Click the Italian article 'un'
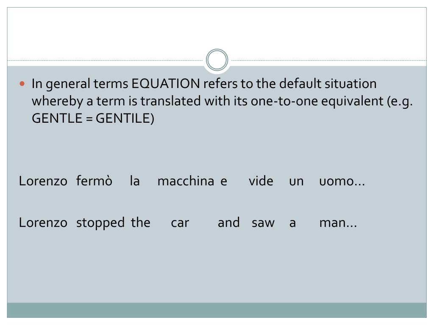434x325 pixels. click(x=296, y=182)
